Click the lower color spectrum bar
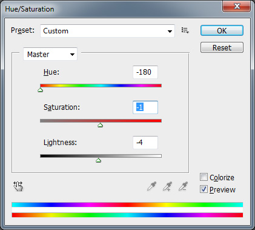This screenshot has width=255, height=230. point(127,215)
